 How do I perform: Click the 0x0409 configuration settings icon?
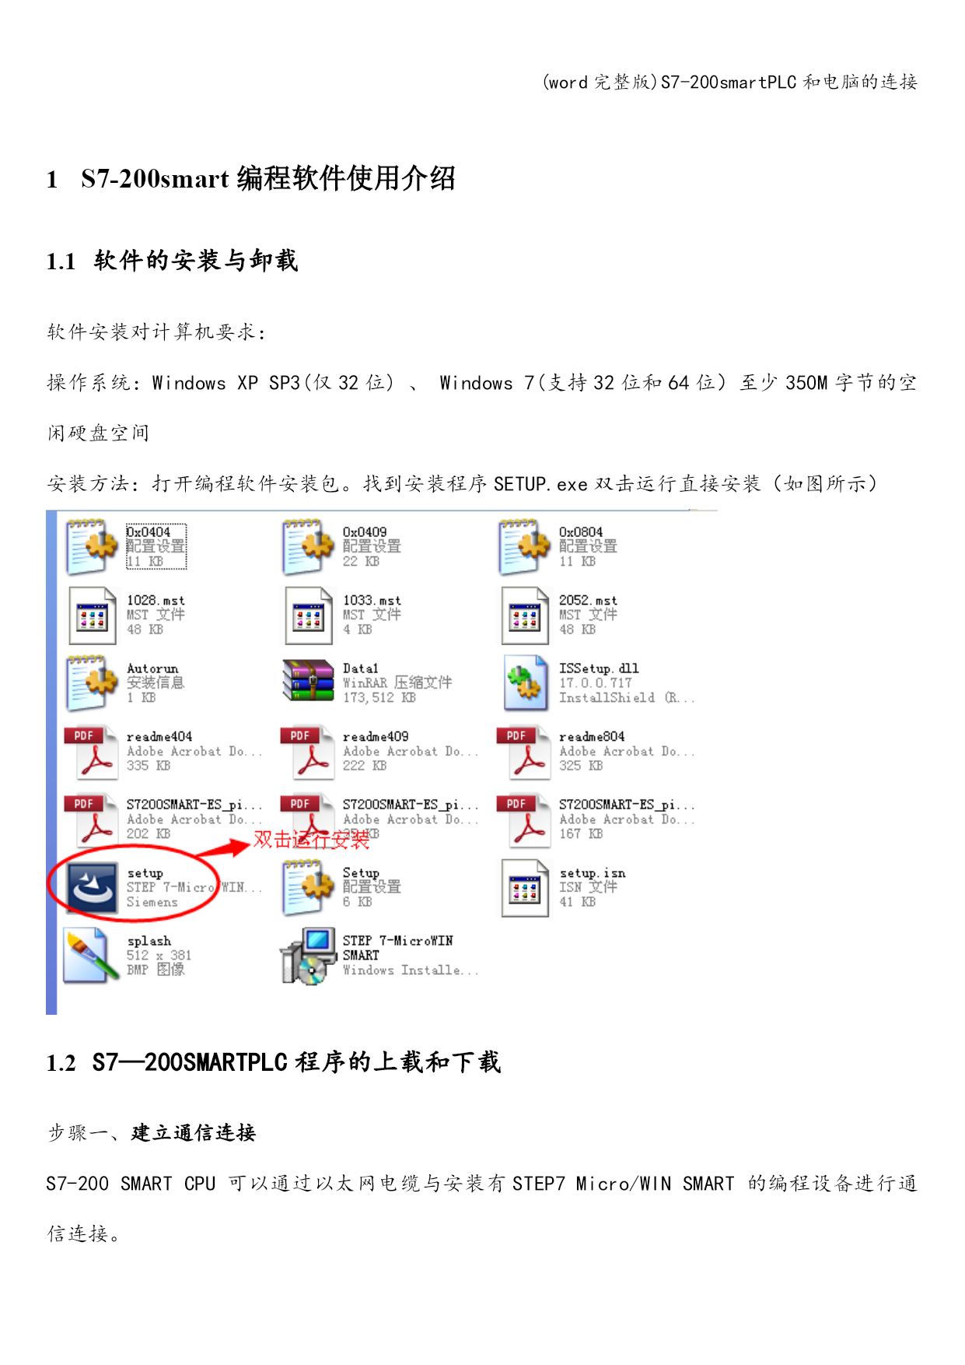pyautogui.click(x=307, y=546)
